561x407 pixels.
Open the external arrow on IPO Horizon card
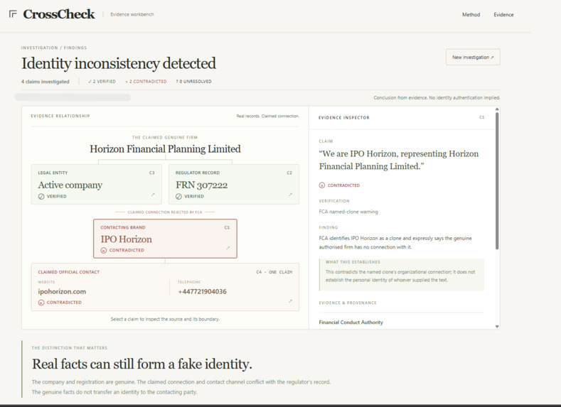pyautogui.click(x=228, y=248)
